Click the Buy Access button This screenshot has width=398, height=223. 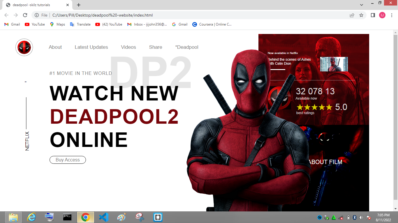(68, 160)
